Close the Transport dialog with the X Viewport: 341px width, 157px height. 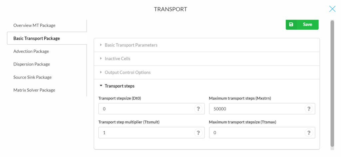pyautogui.click(x=332, y=9)
